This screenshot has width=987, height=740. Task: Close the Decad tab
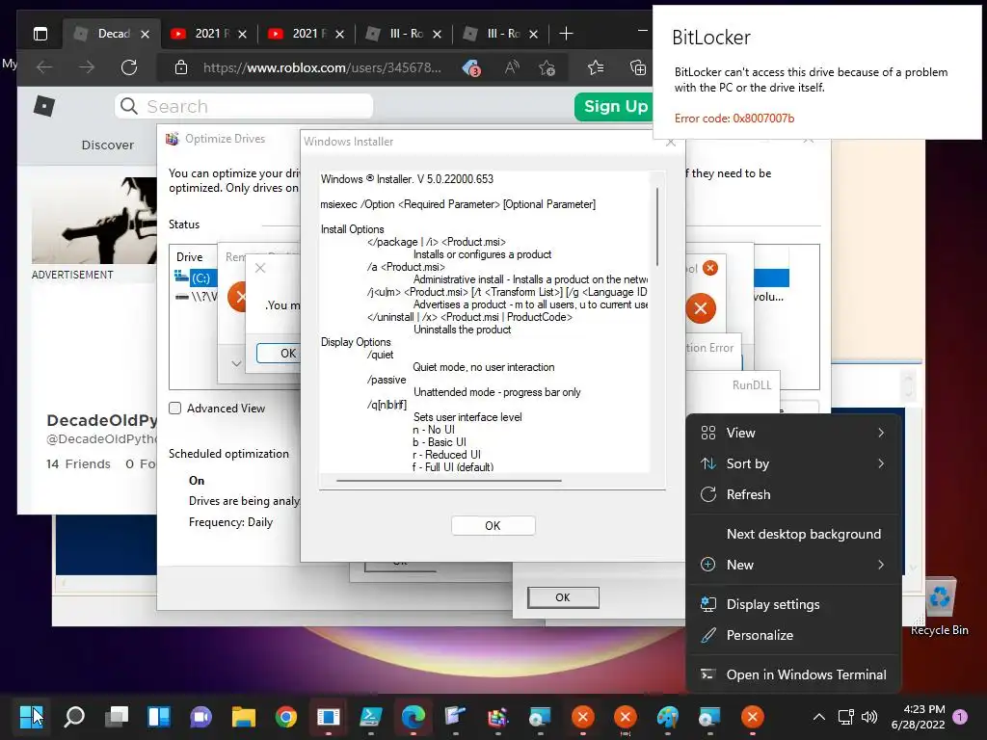(x=145, y=34)
